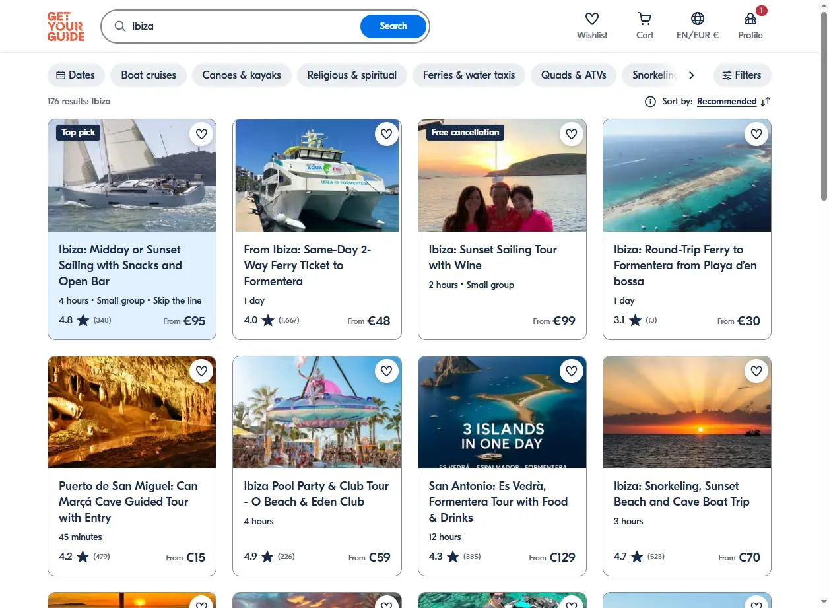829x608 pixels.
Task: Open the orange cave interior photo
Action: (x=132, y=413)
